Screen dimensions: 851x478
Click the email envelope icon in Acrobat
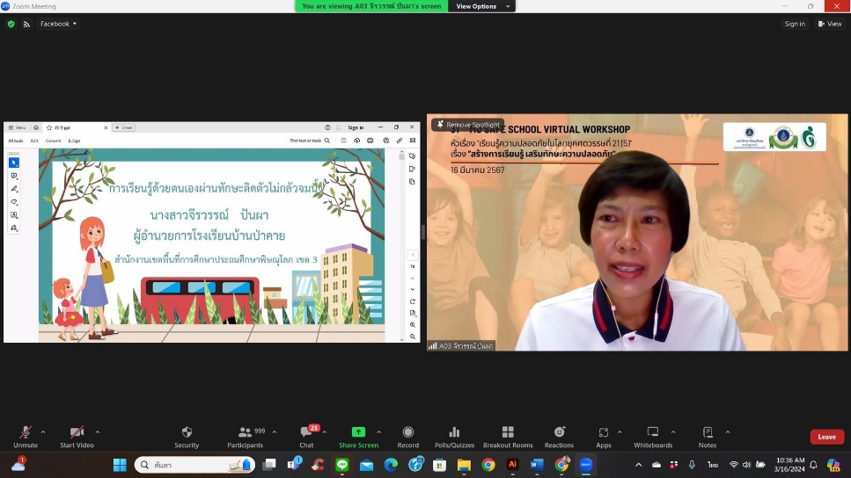click(413, 141)
